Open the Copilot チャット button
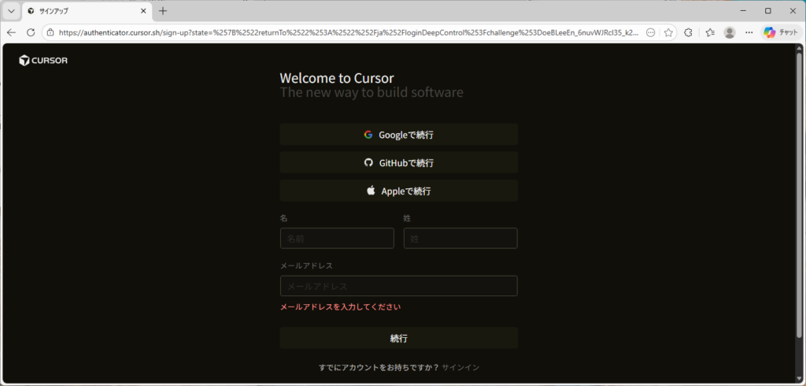 click(780, 32)
